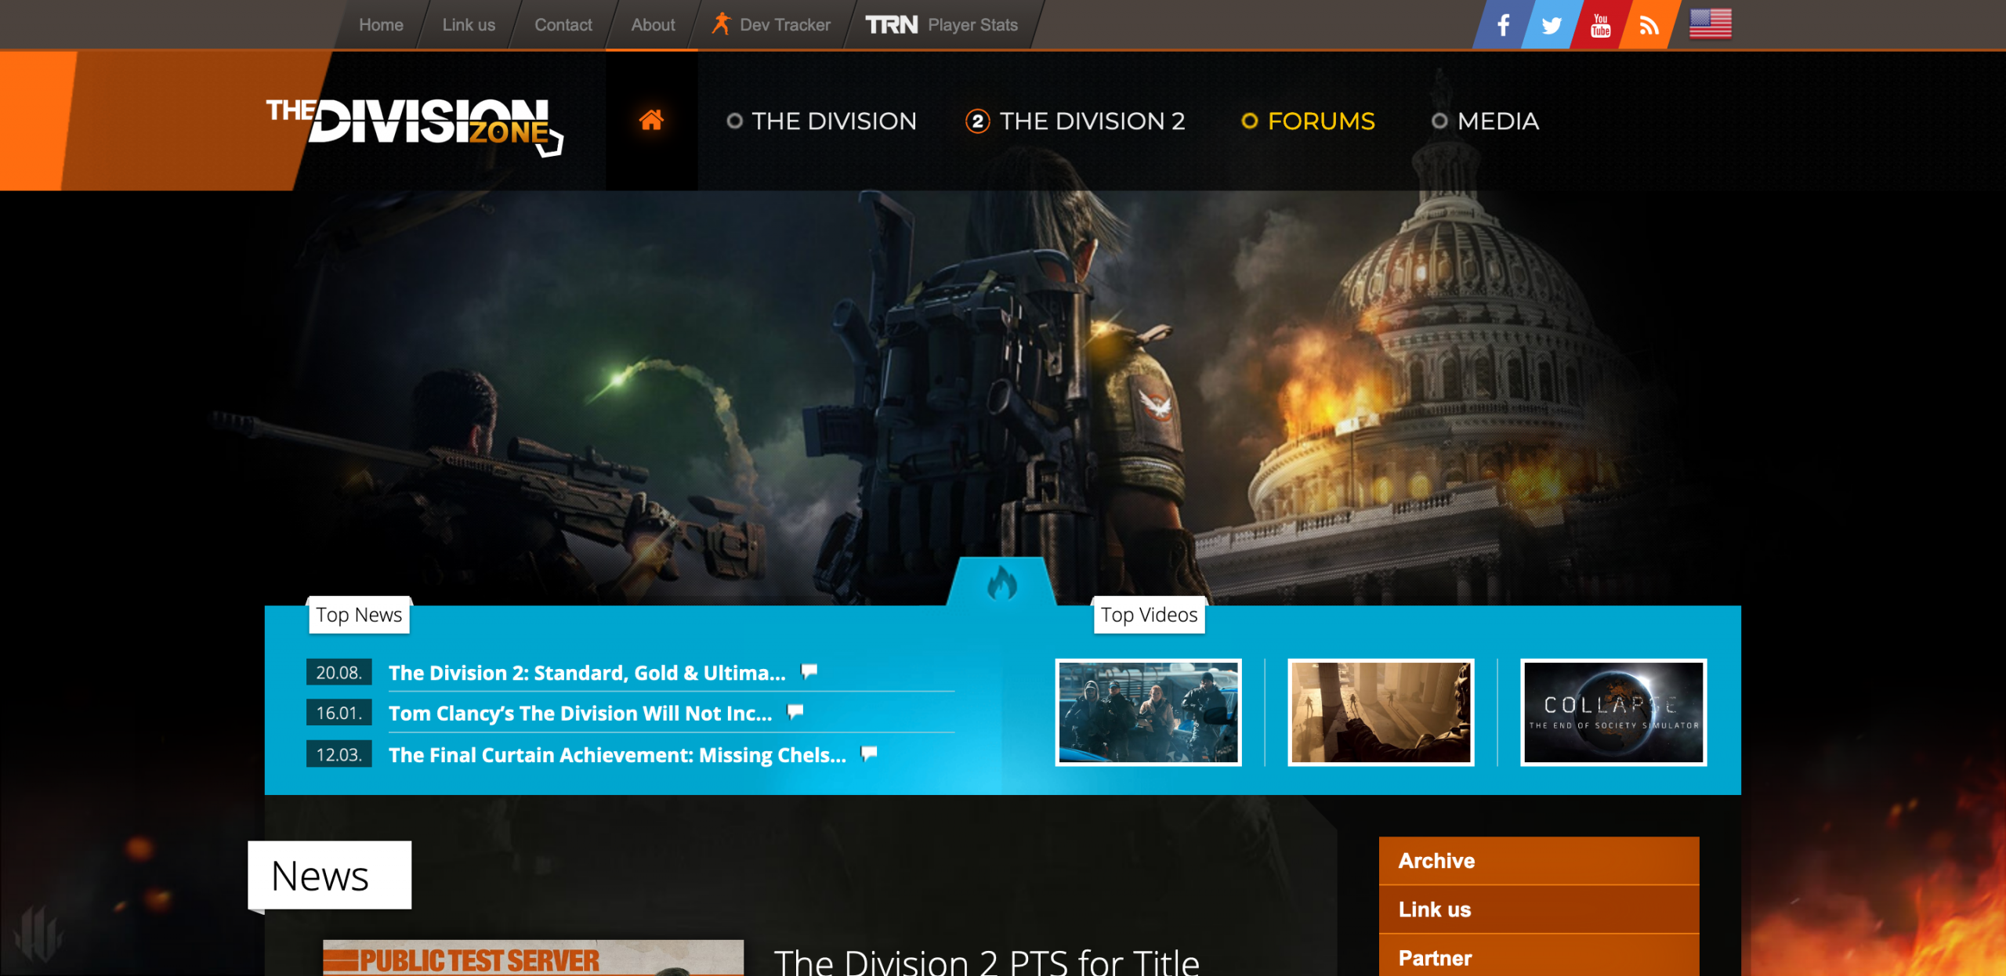This screenshot has height=976, width=2006.
Task: Play the Collapse simulator video thumbnail
Action: pos(1613,712)
